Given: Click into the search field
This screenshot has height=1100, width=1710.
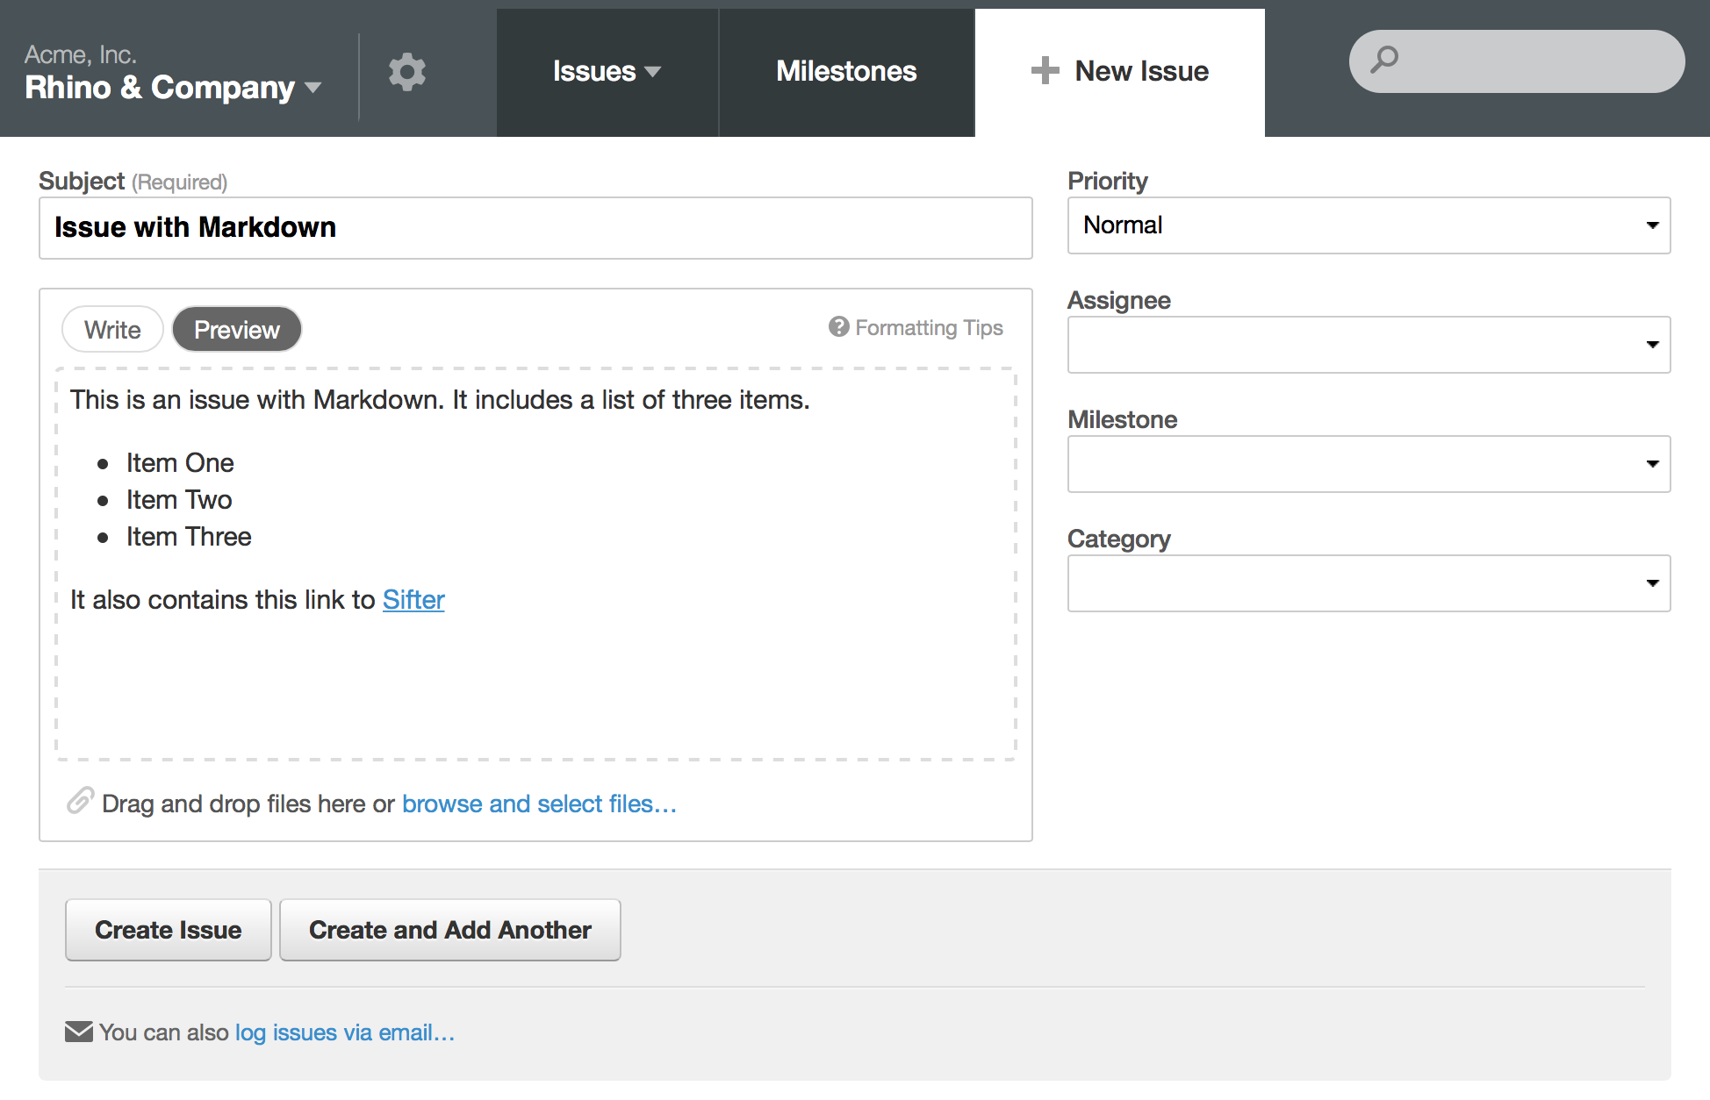Looking at the screenshot, I should point(1516,61).
